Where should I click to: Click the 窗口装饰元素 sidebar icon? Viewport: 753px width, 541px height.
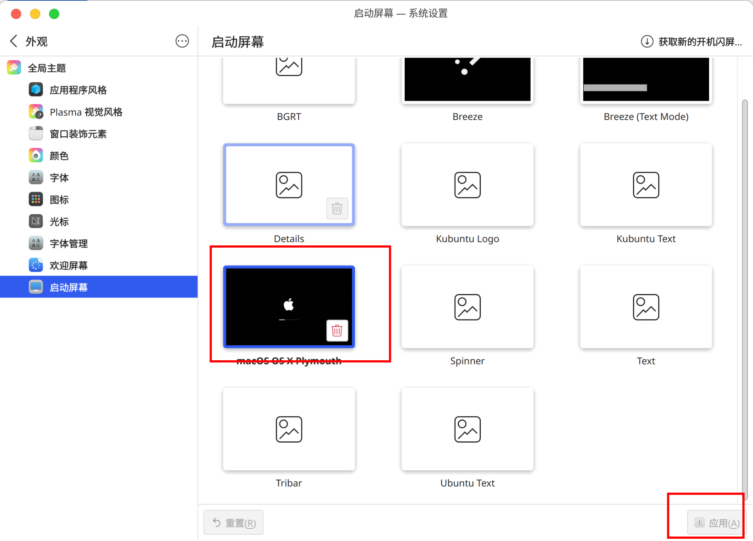pos(36,133)
